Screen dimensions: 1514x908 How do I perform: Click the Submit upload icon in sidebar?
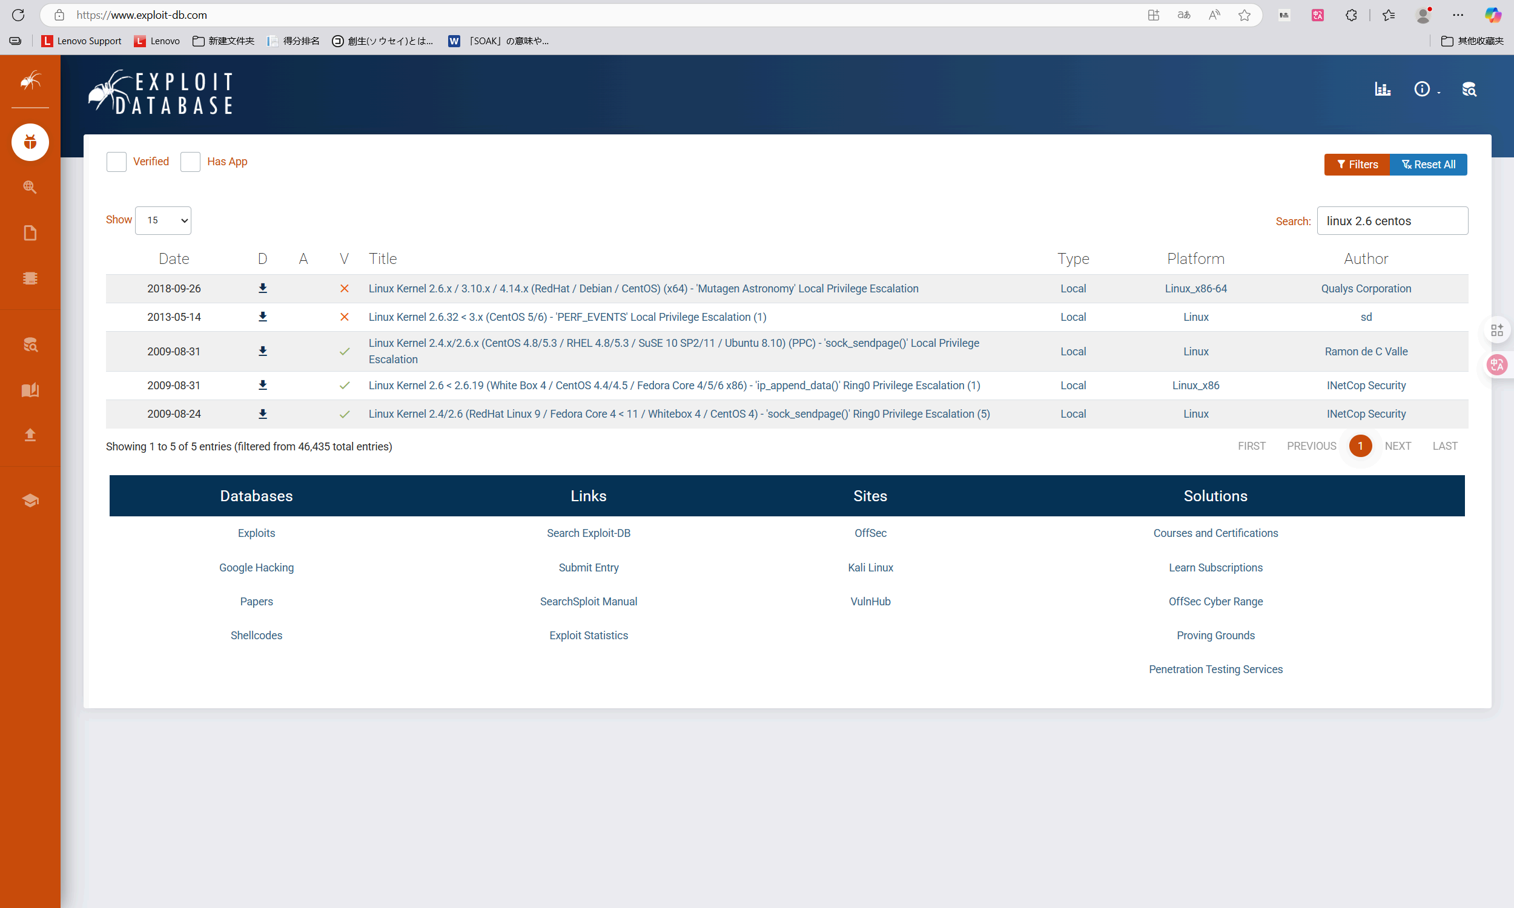(x=30, y=435)
